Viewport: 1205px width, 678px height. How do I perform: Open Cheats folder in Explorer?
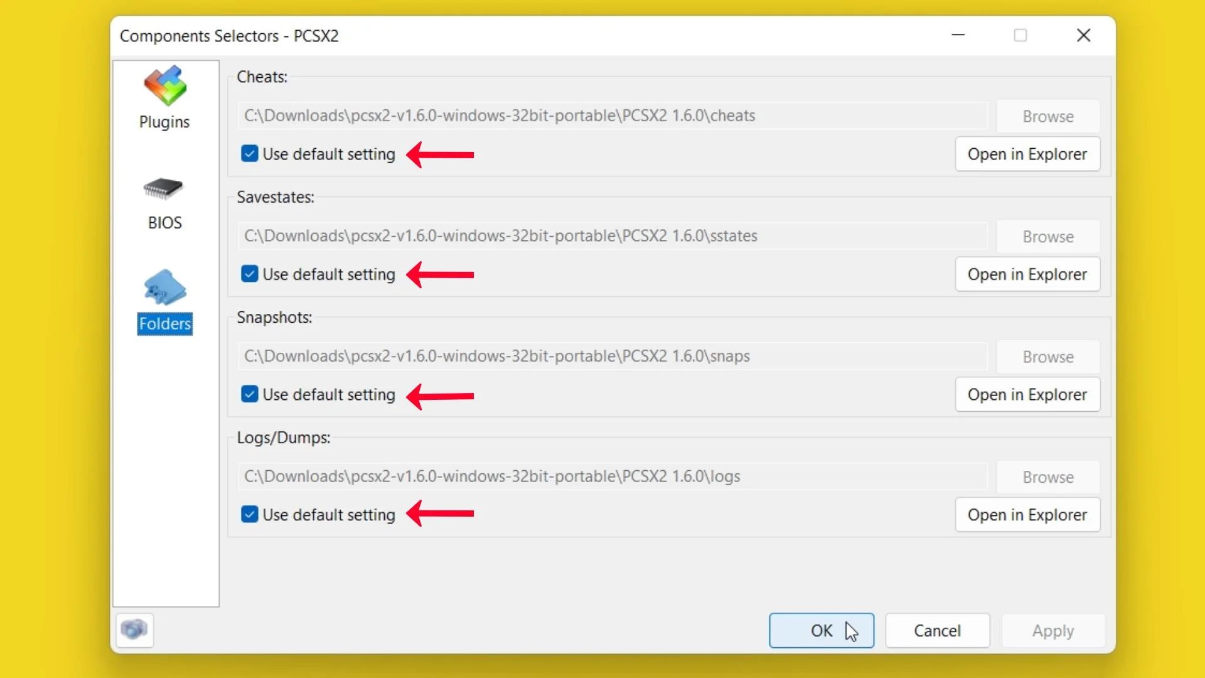click(x=1027, y=153)
